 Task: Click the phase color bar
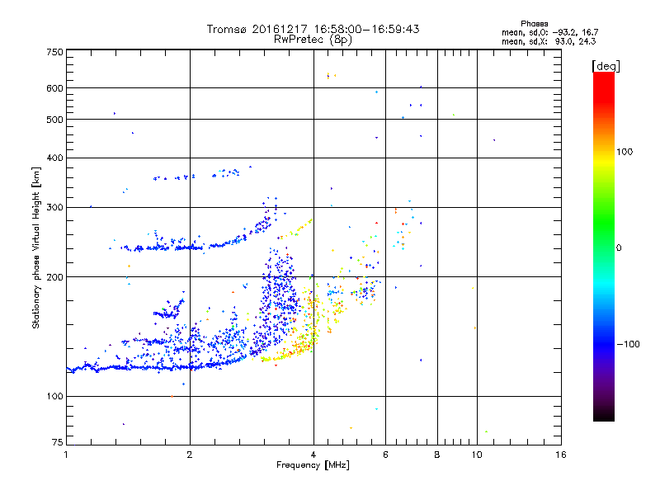coord(604,247)
